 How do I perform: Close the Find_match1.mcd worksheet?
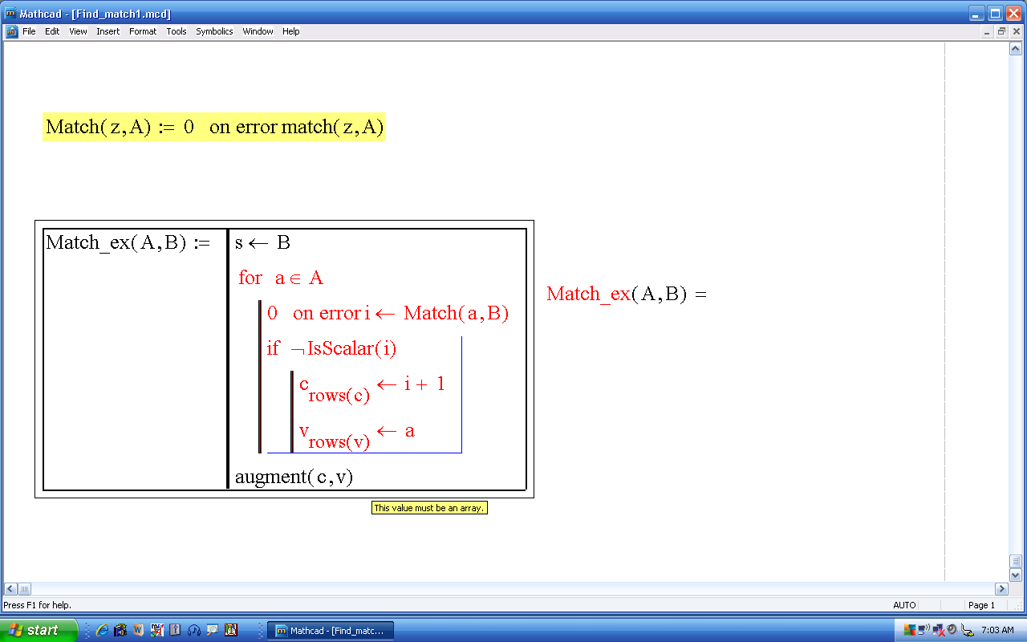click(x=1016, y=32)
